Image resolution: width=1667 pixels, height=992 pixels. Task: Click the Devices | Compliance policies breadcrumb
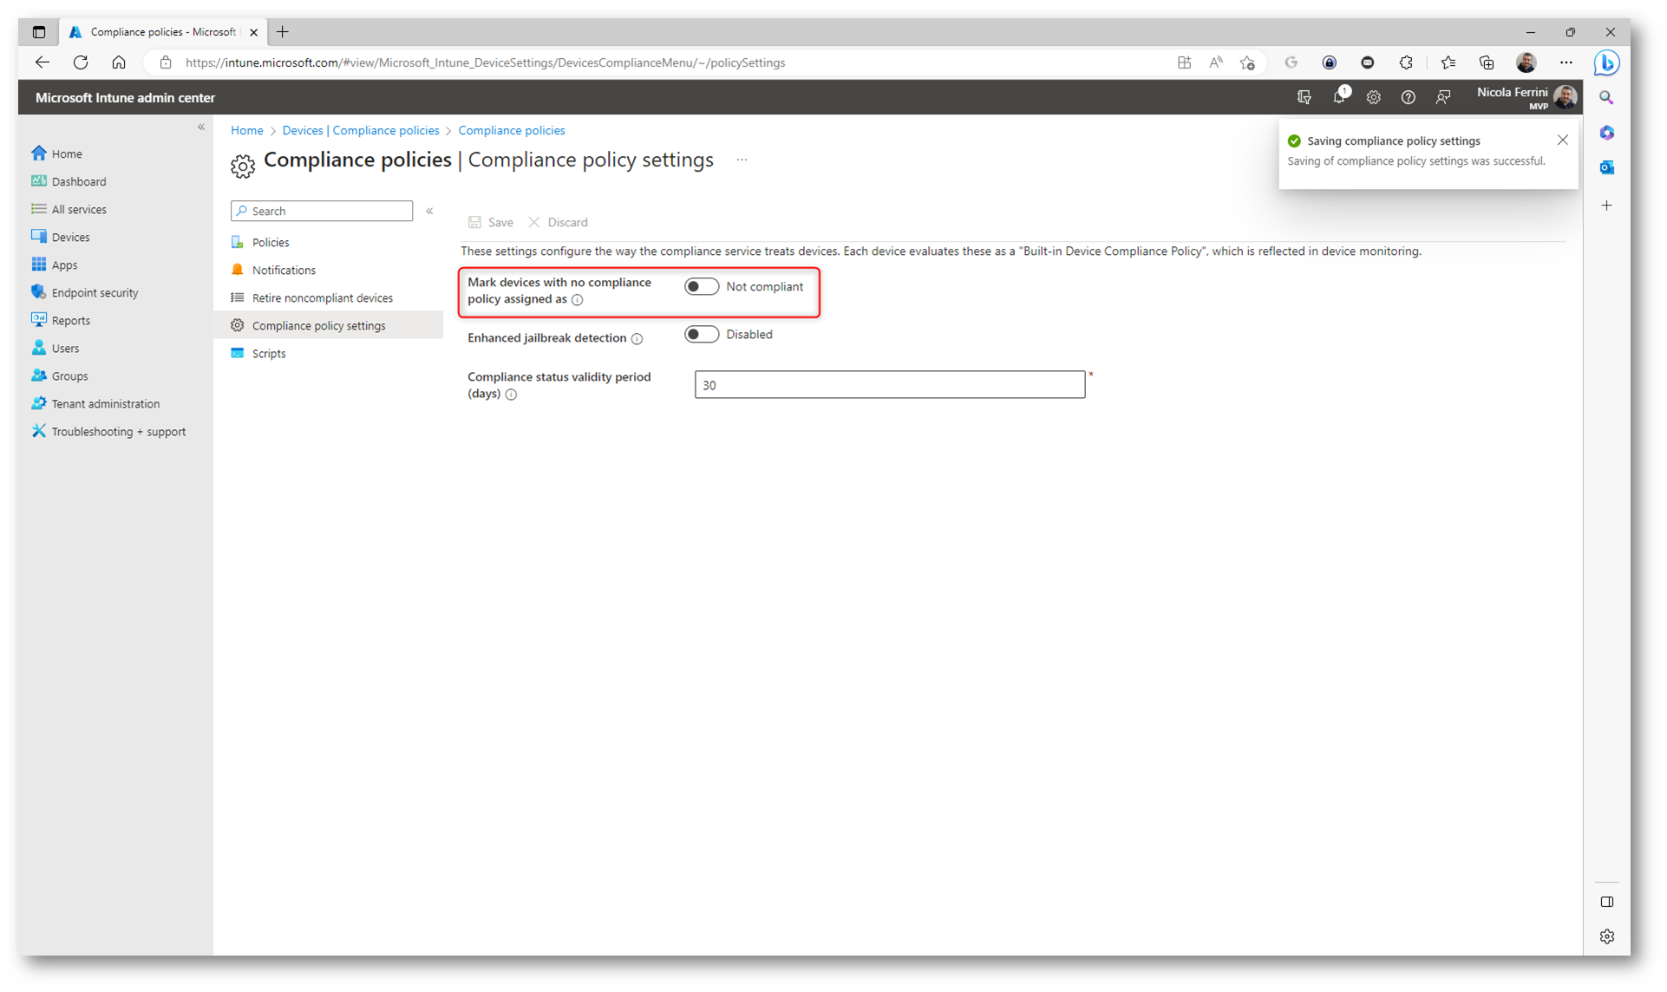[x=361, y=131]
